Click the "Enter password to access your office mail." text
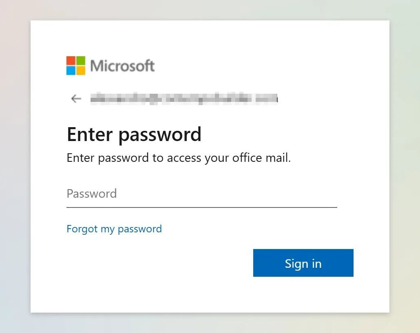Image resolution: width=420 pixels, height=333 pixels. coord(179,158)
